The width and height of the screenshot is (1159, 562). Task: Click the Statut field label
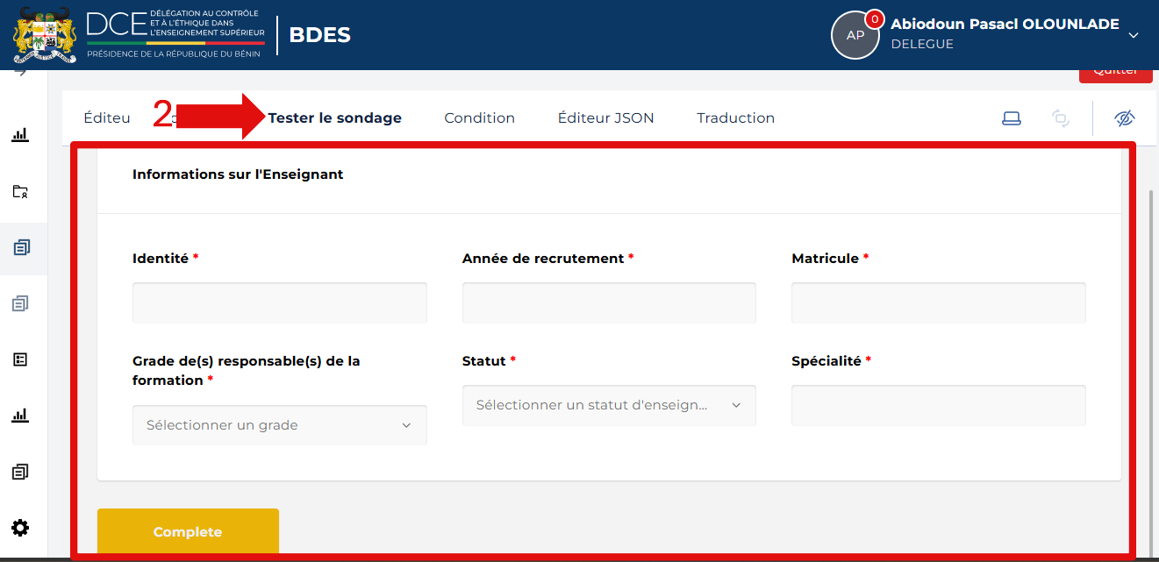click(484, 361)
